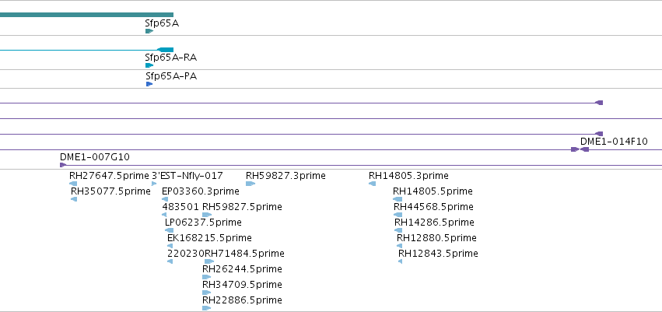Select the RH12843.5prime EST arrow
The height and width of the screenshot is (312, 662).
(x=401, y=261)
